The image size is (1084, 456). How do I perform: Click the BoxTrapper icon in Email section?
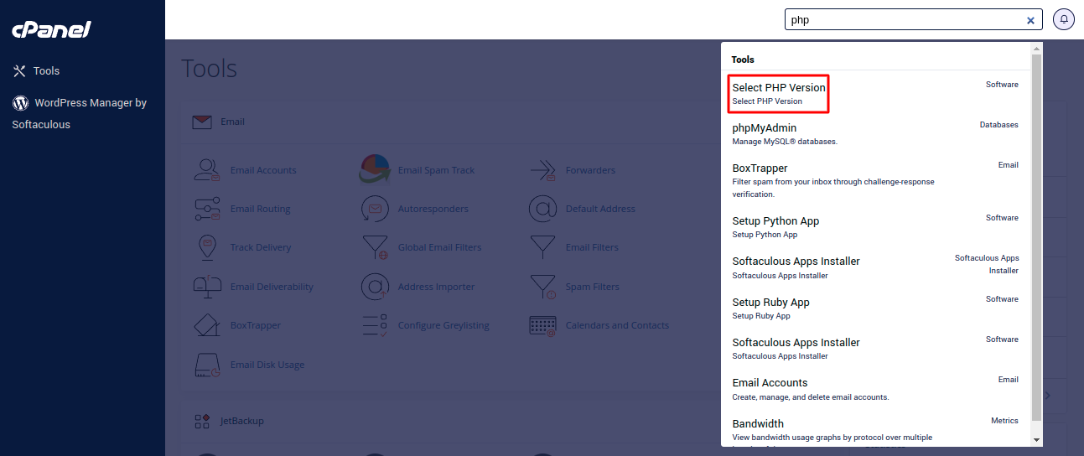point(207,325)
